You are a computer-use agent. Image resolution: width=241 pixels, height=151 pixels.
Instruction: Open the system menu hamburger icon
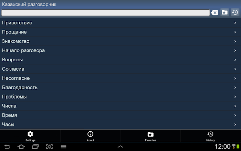(63, 147)
